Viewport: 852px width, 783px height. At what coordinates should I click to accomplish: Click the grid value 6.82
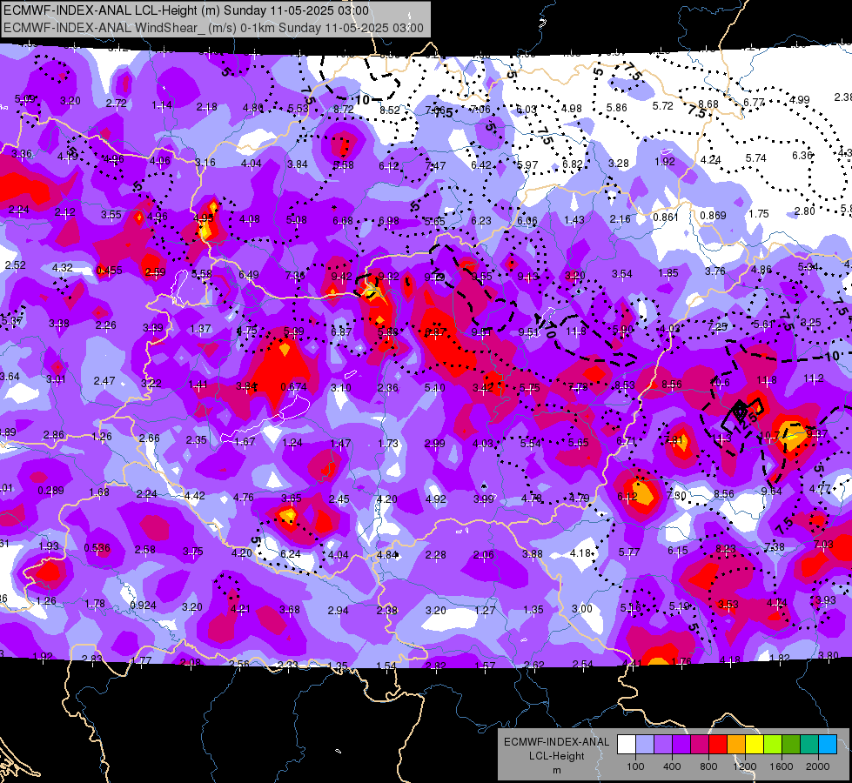click(x=573, y=164)
